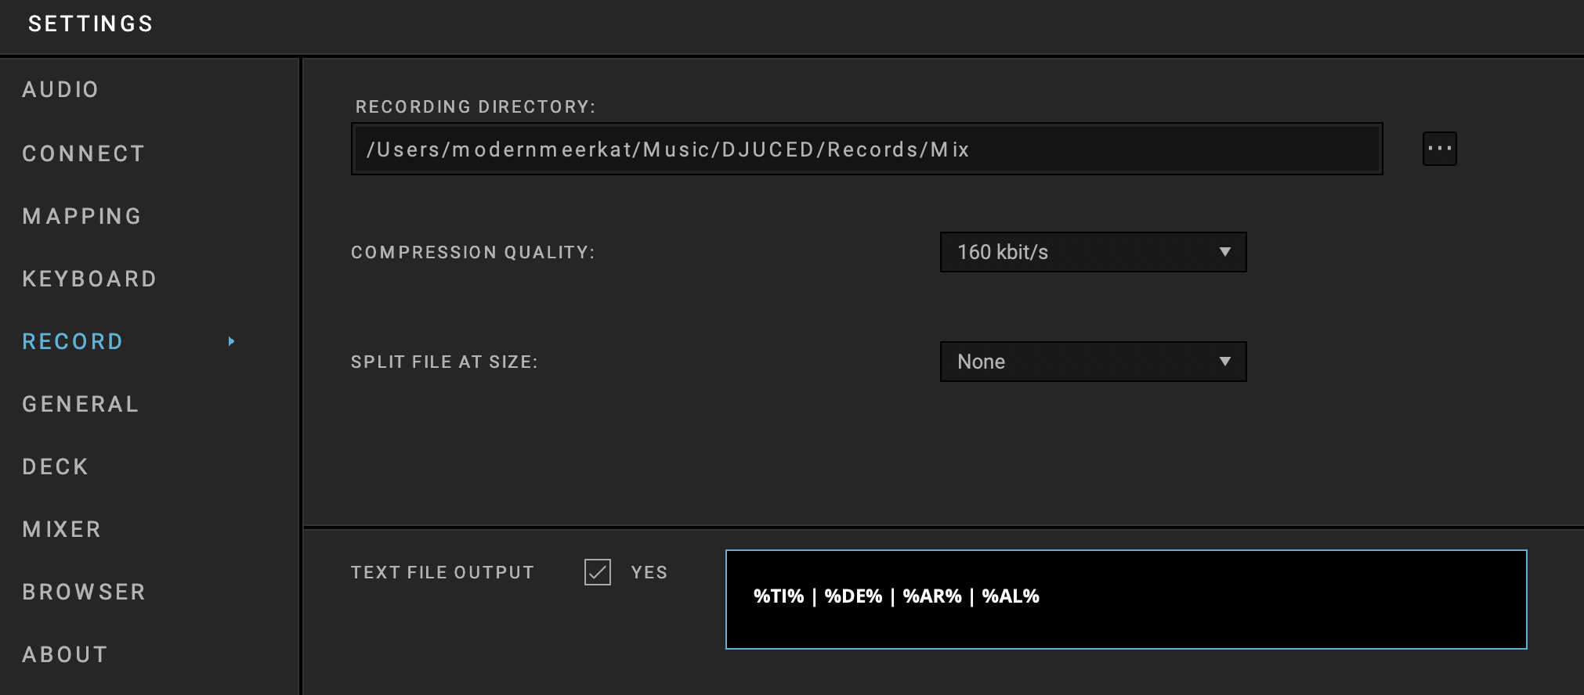Click the recording directory path field
1584x695 pixels.
coord(866,149)
